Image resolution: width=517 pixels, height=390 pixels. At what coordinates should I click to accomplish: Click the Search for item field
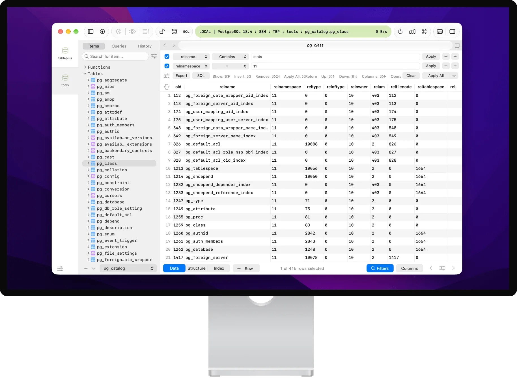point(115,56)
